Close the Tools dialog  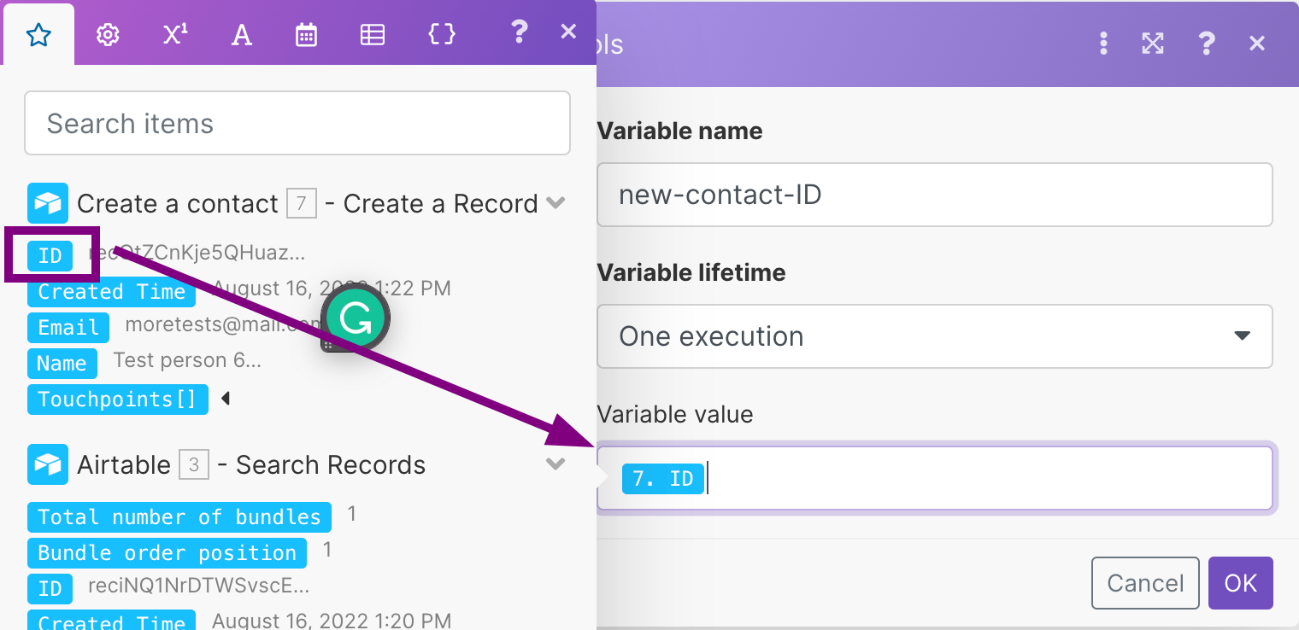tap(1256, 43)
